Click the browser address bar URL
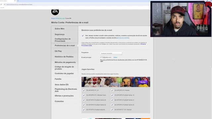The image size is (212, 119). coord(19,4)
